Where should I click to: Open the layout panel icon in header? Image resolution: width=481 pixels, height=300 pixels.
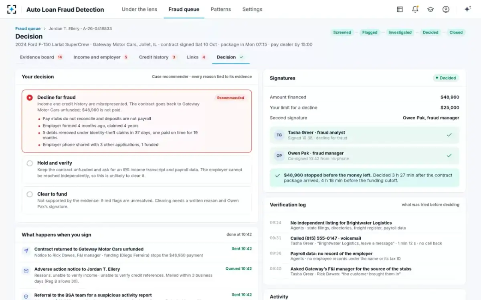tap(400, 9)
